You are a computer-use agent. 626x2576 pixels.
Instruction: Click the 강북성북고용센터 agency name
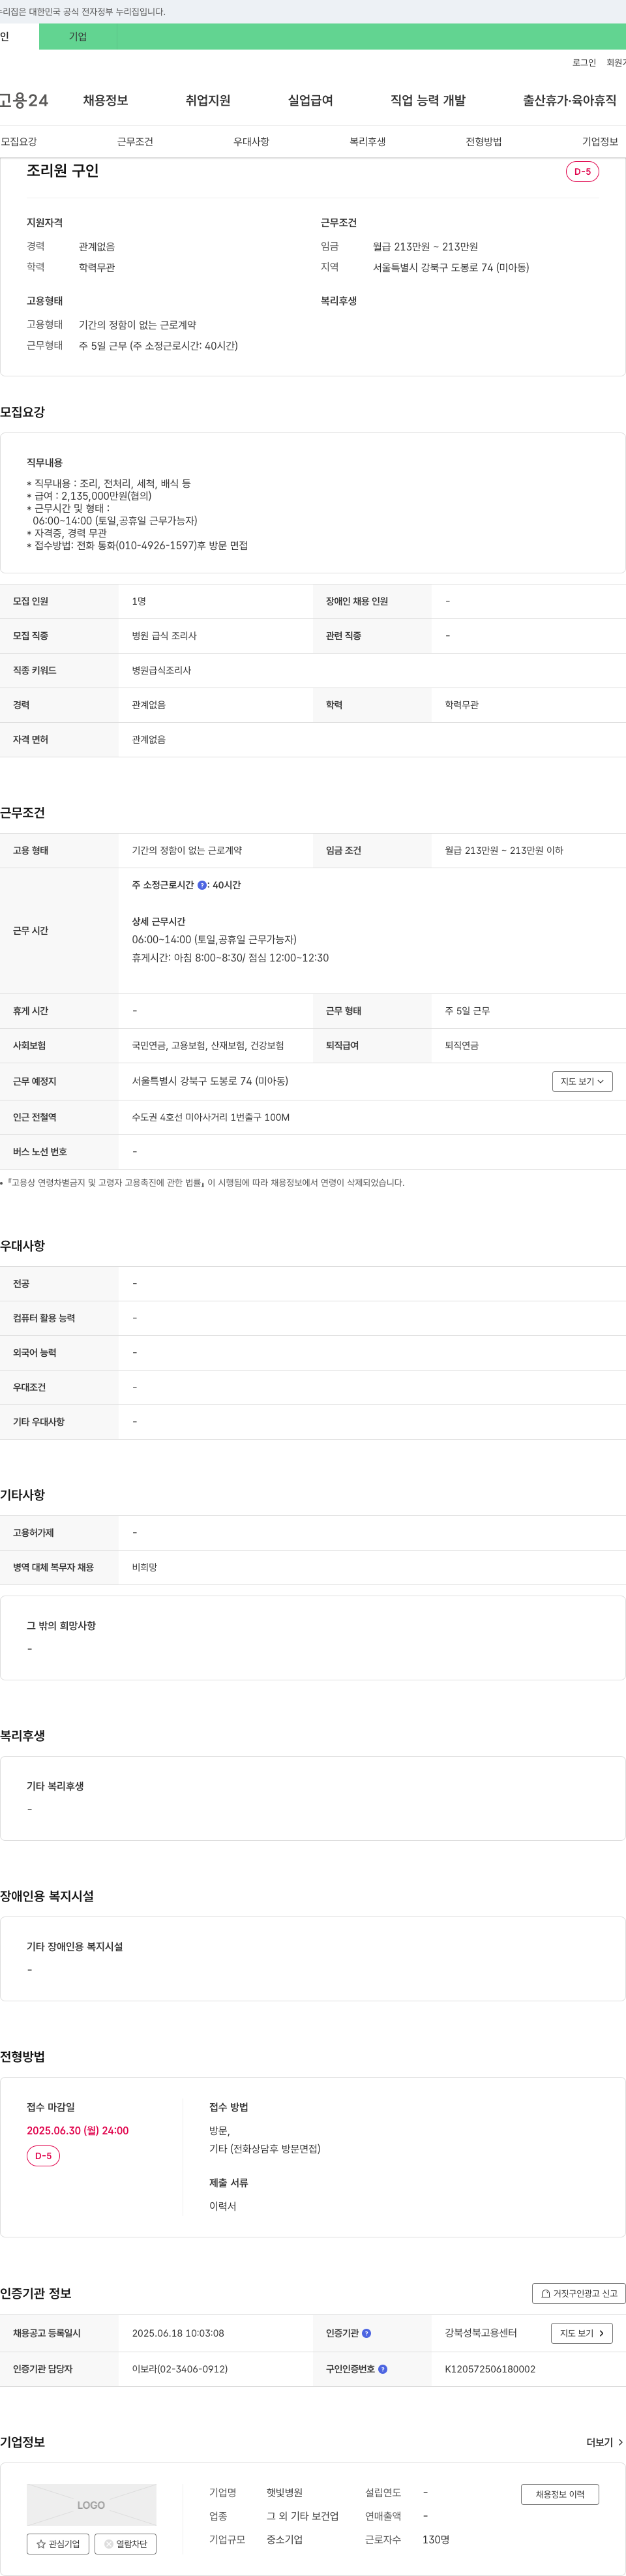pos(481,2333)
